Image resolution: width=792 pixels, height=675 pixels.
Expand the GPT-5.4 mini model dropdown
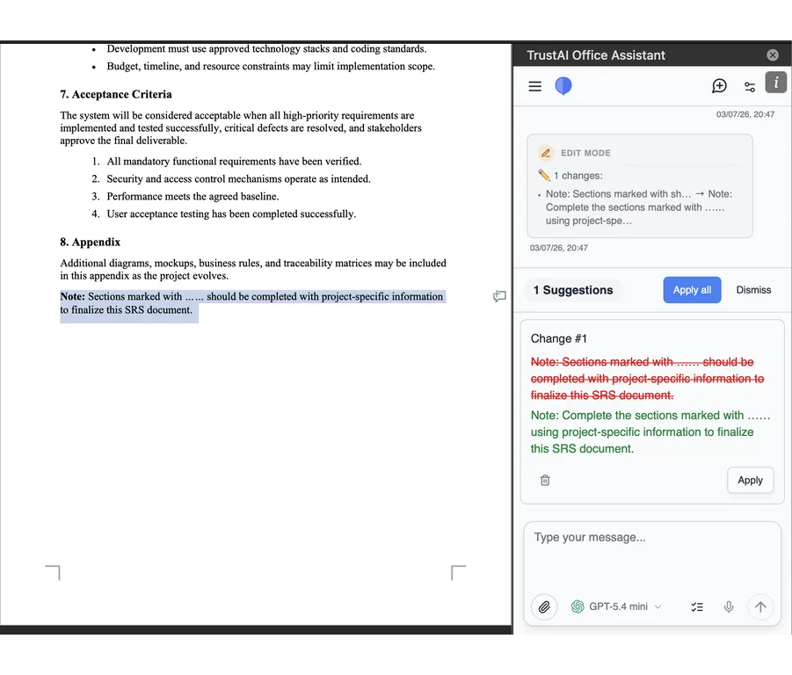click(615, 606)
